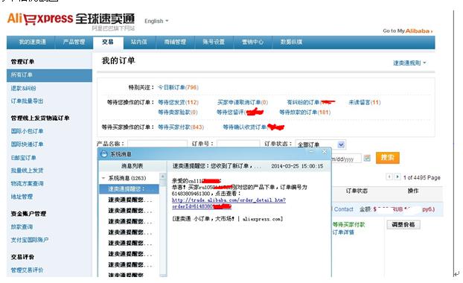Screen dimensions: 463x283
Task: Open 物流方案查询 in the sidebar
Action: pyautogui.click(x=27, y=183)
